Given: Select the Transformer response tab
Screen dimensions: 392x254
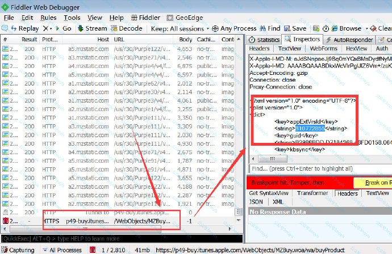Looking at the screenshot, I should pyautogui.click(x=312, y=193).
